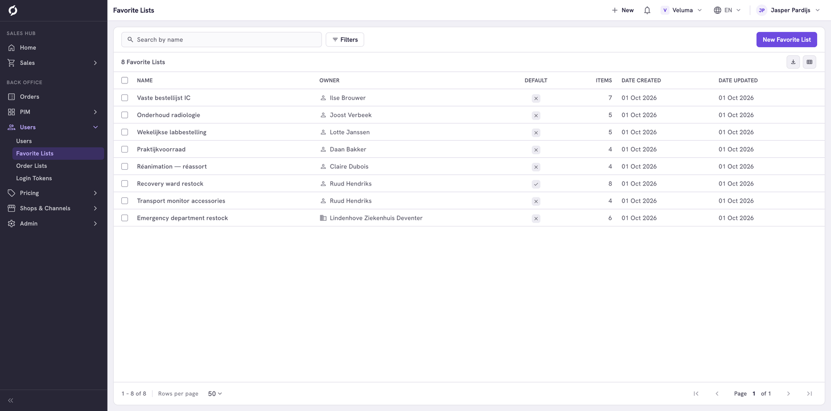
Task: Click the Orders icon in Back Office
Action: [11, 97]
